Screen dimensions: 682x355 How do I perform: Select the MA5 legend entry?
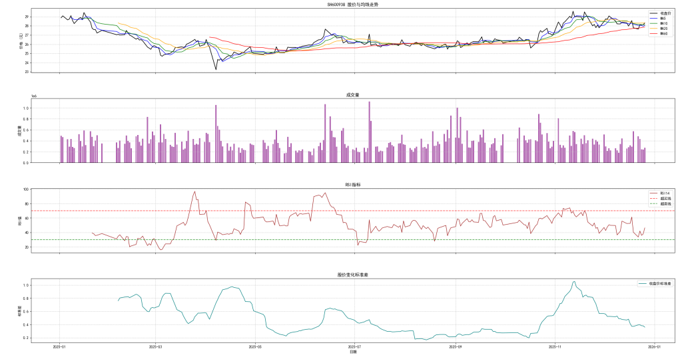click(x=663, y=18)
